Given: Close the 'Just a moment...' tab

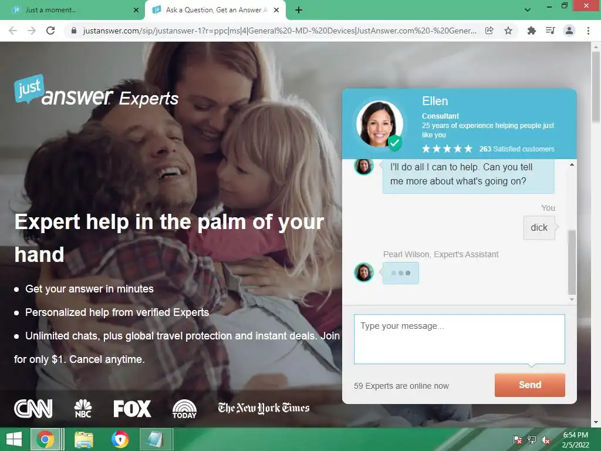Looking at the screenshot, I should pos(136,10).
